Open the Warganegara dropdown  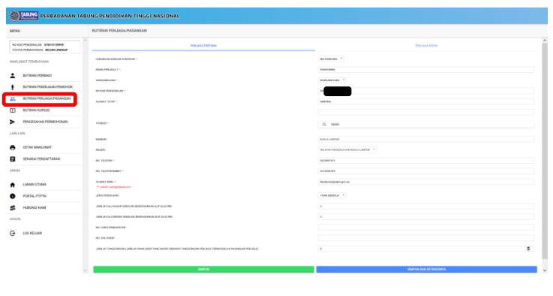332,80
